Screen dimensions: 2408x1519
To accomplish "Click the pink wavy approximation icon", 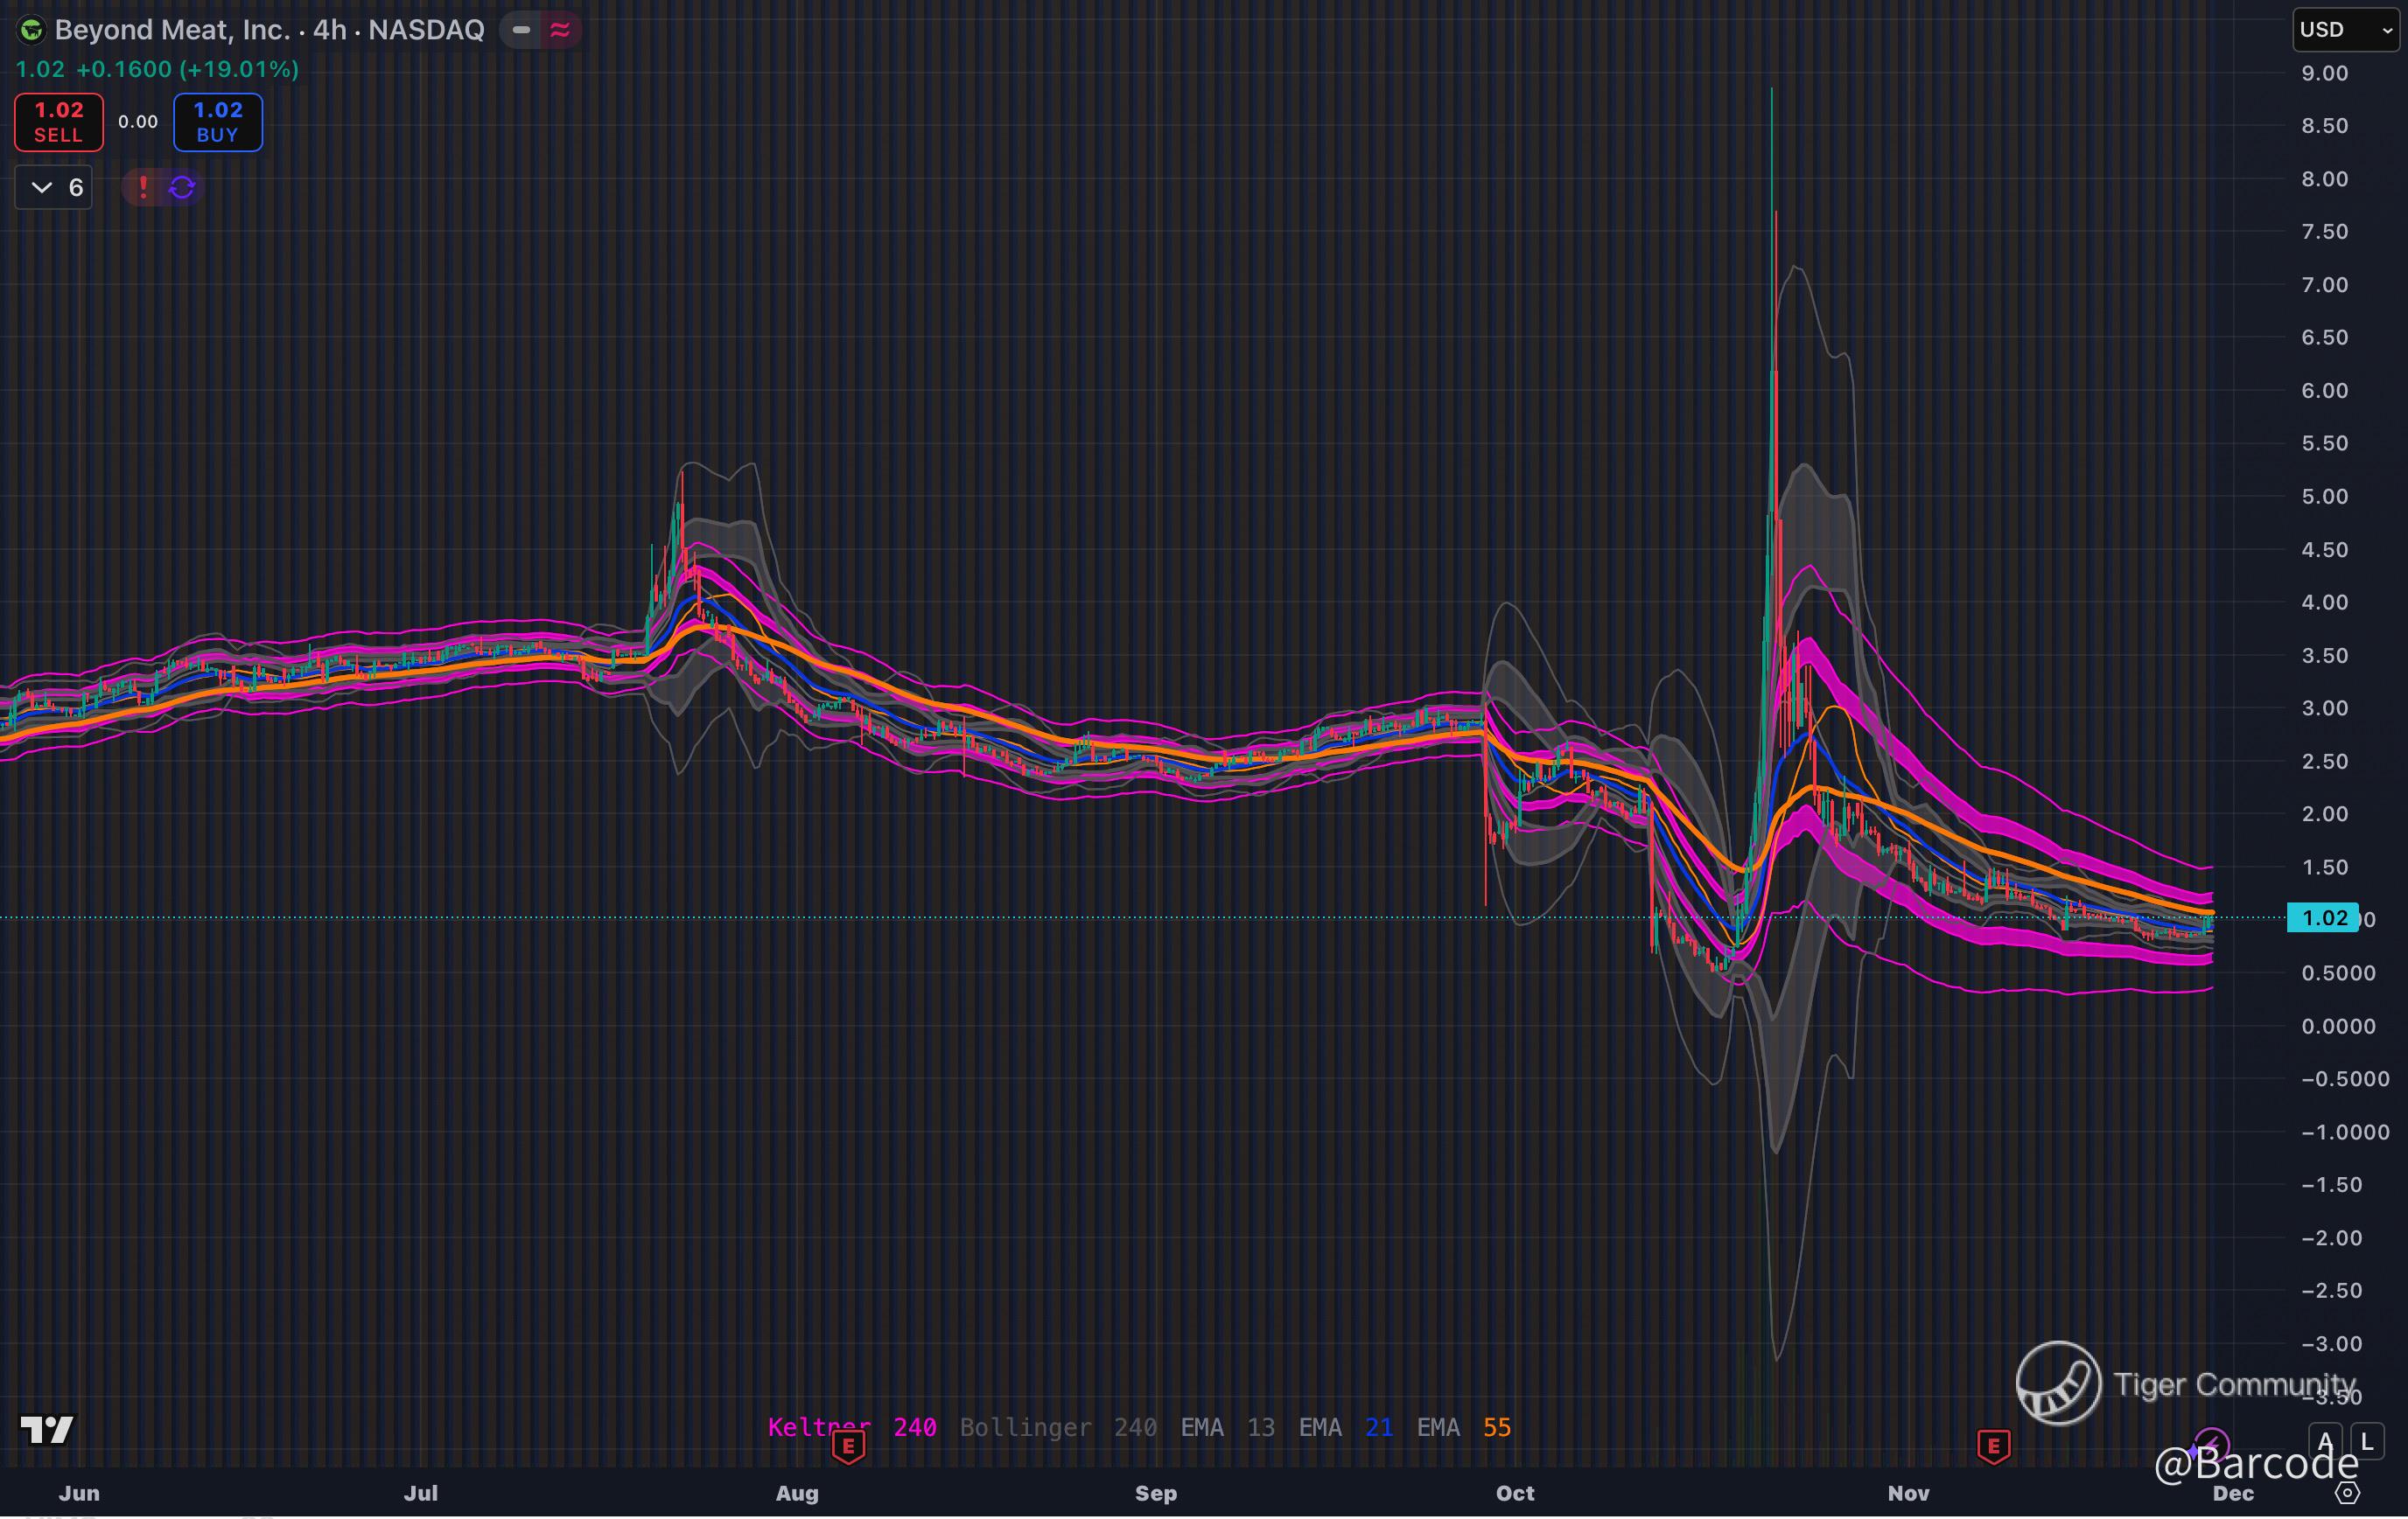I will (x=560, y=30).
